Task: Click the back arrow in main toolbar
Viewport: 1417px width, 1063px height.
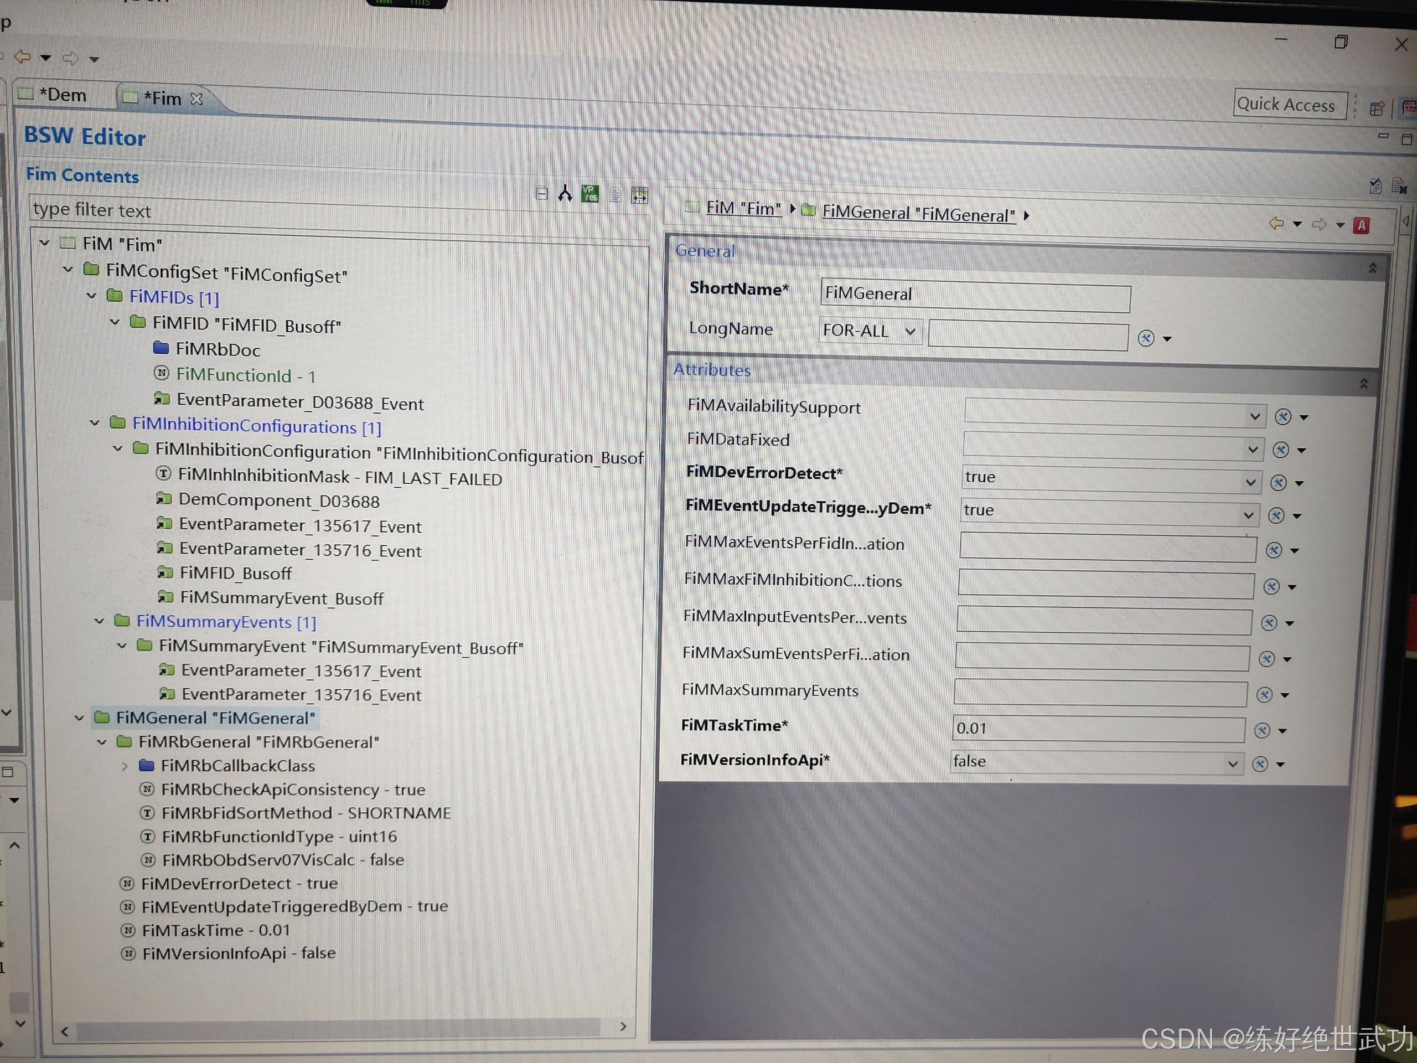Action: (23, 57)
